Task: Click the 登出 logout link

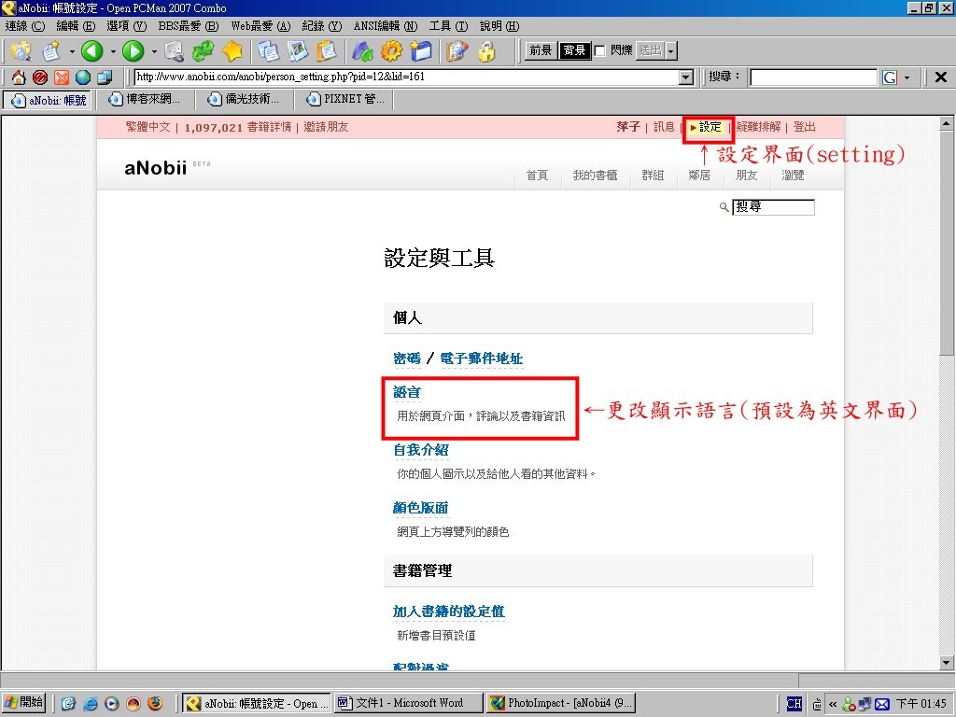Action: (x=804, y=127)
